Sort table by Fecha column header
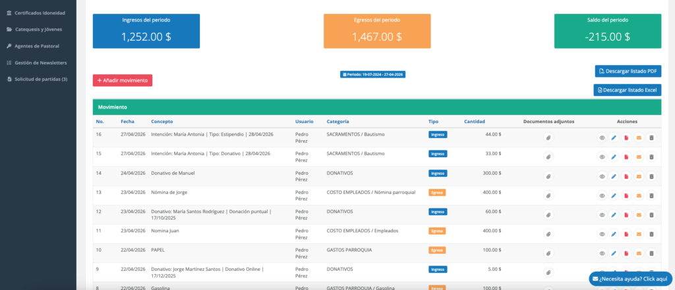 pyautogui.click(x=127, y=122)
